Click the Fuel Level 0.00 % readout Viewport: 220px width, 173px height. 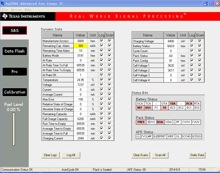14,109
